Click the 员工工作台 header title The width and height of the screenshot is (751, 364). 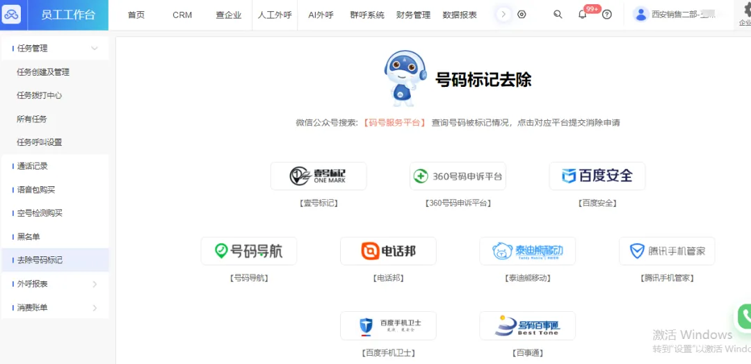(68, 15)
